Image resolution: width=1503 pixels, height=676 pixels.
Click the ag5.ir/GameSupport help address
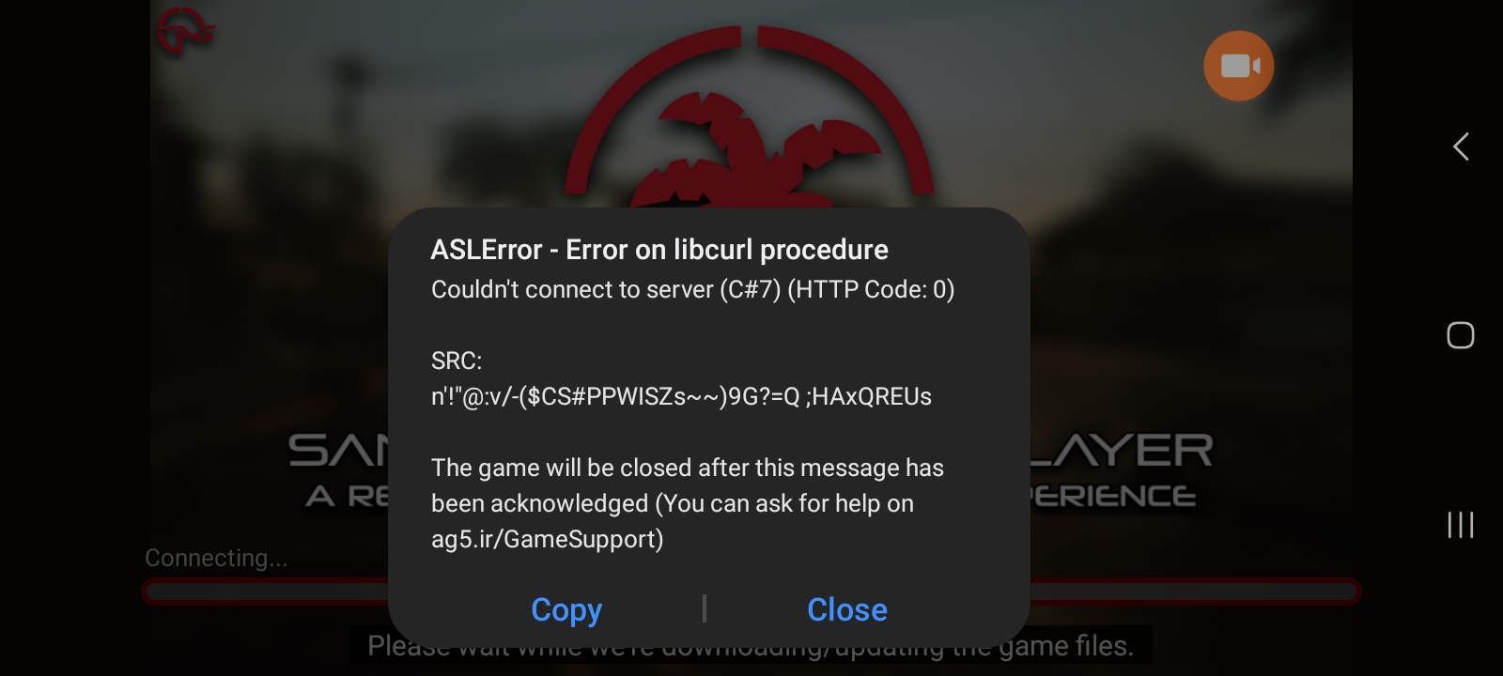click(x=548, y=540)
